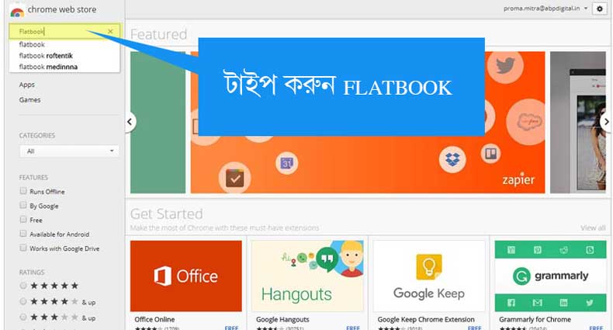Tick the Free feature checkbox
The width and height of the screenshot is (613, 330).
(23, 219)
